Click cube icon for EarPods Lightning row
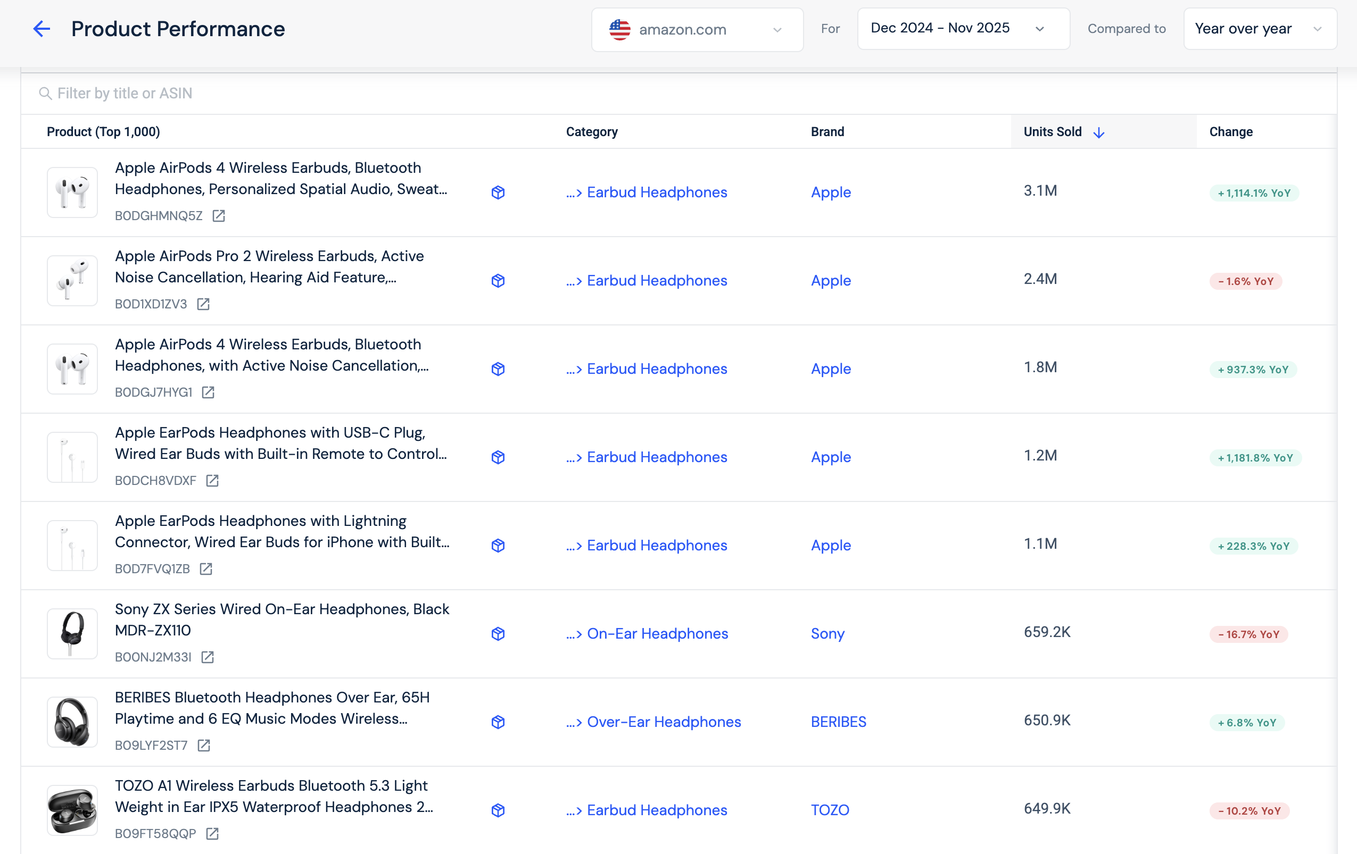This screenshot has width=1357, height=854. tap(498, 546)
